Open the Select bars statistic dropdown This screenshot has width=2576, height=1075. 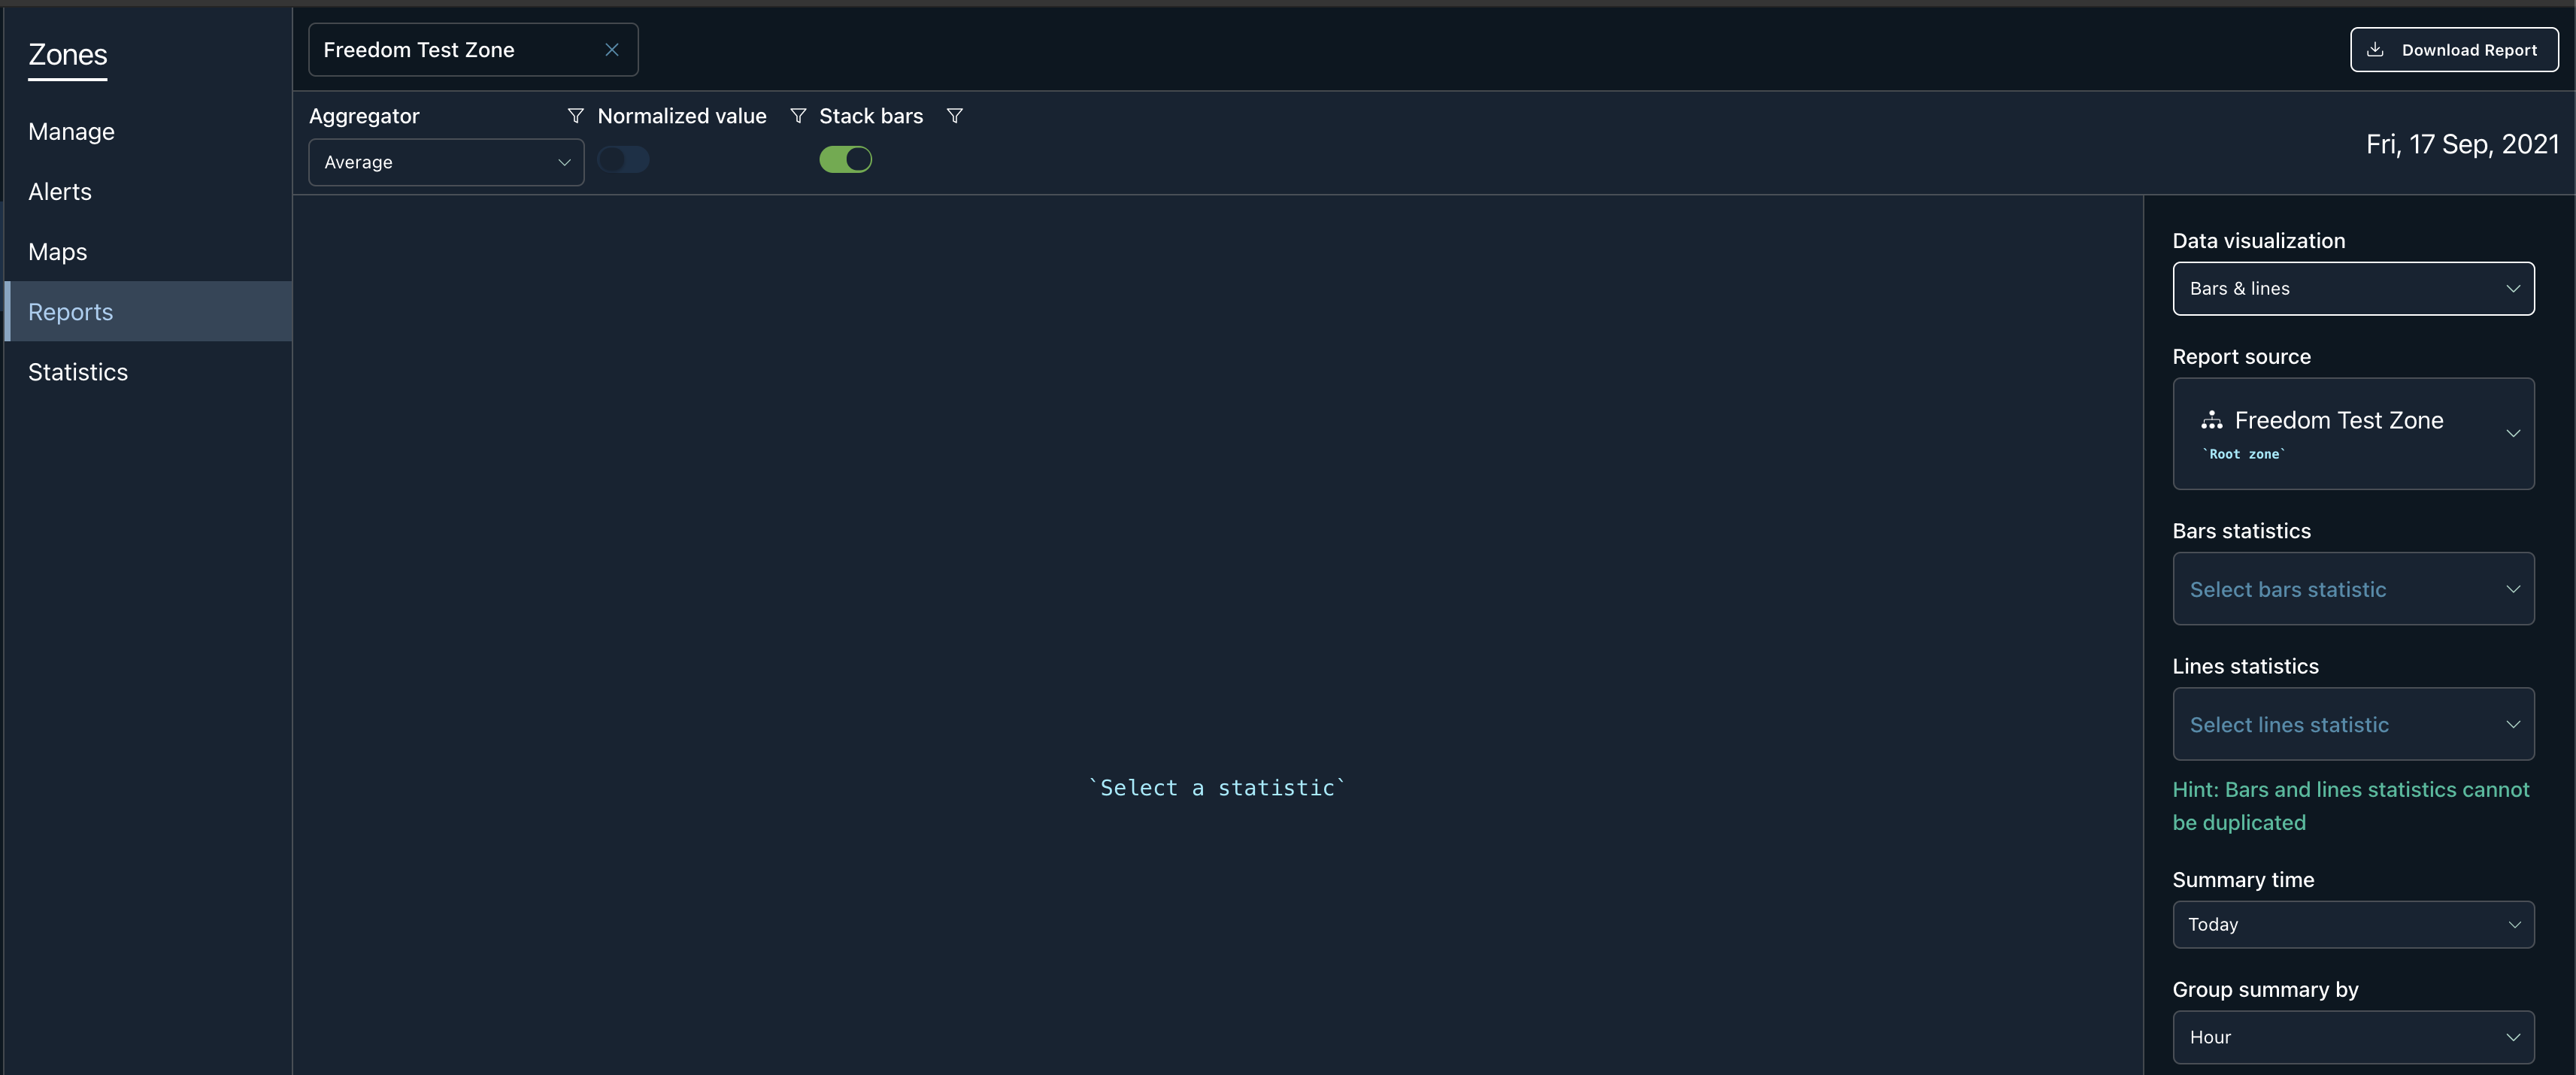(x=2352, y=589)
